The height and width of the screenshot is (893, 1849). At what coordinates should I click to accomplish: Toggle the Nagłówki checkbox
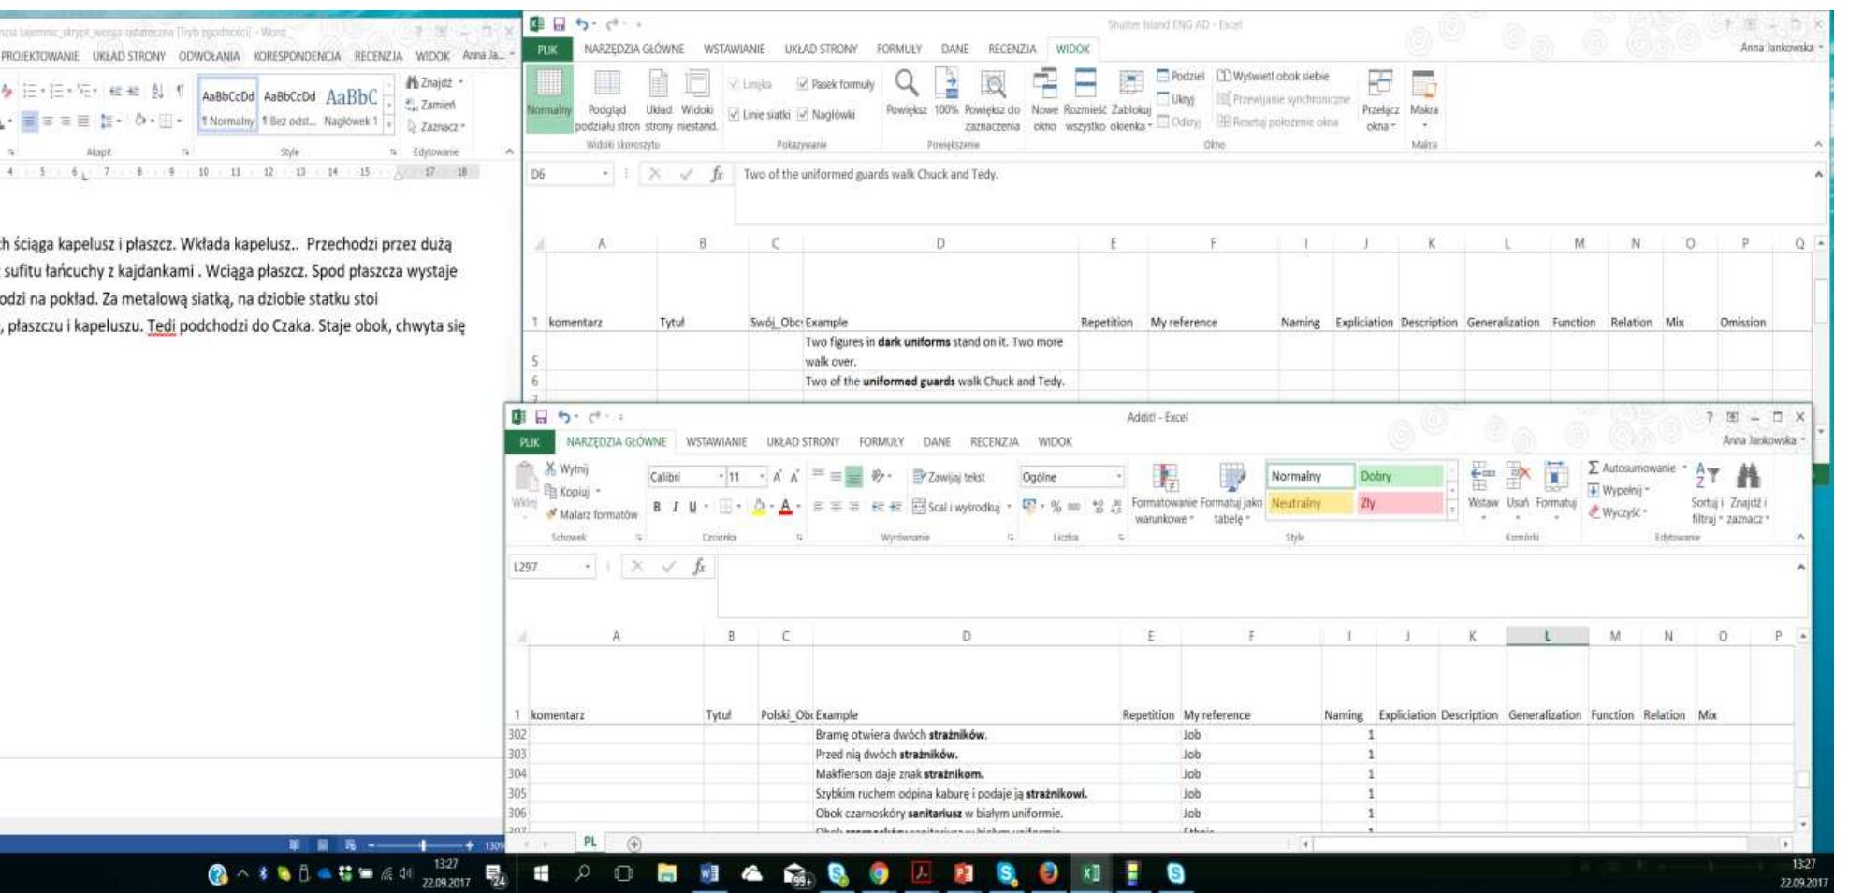coord(802,115)
